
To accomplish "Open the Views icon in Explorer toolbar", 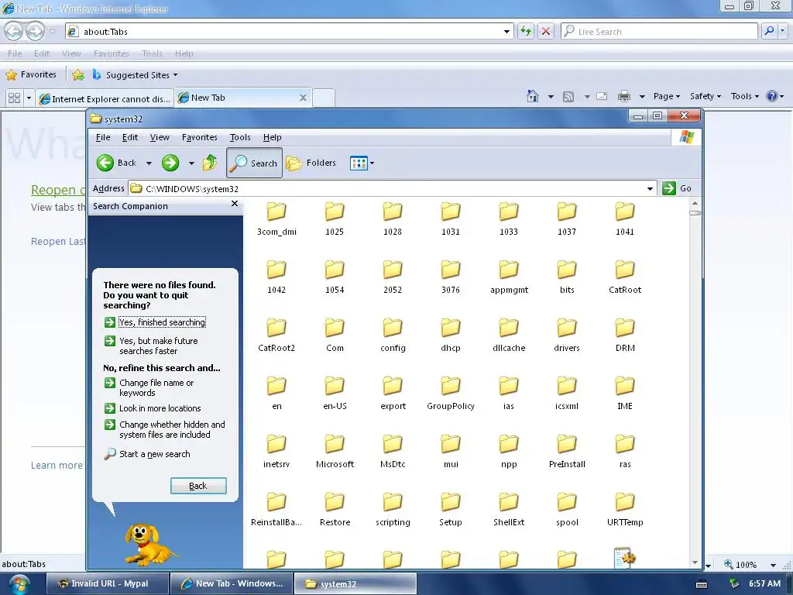I will click(359, 163).
